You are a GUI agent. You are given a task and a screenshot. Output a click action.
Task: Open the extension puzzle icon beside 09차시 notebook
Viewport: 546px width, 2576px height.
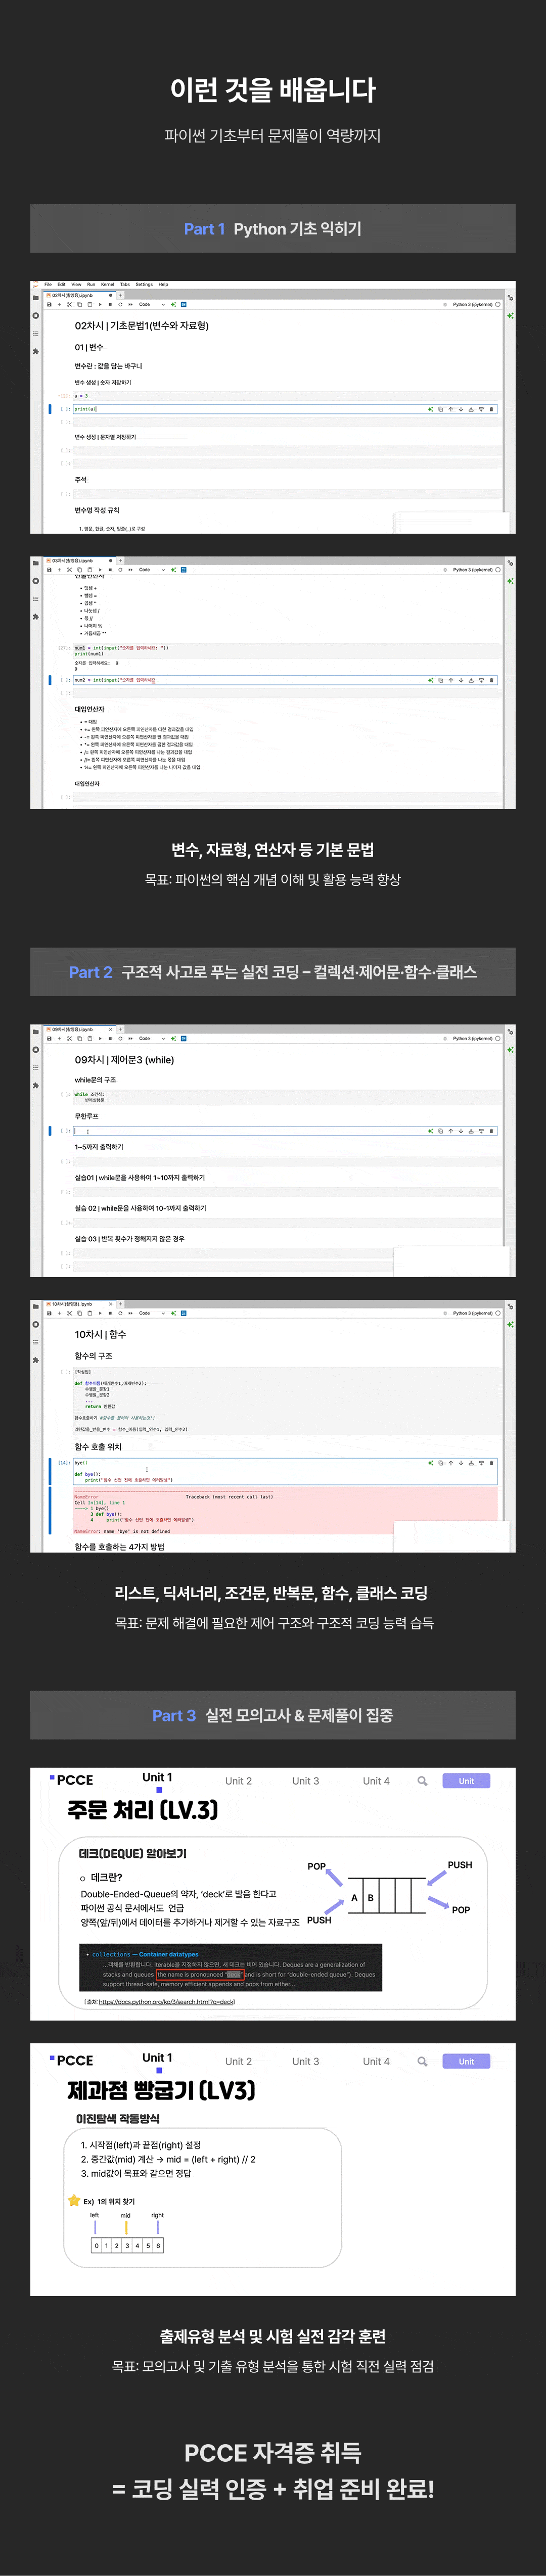(36, 1085)
